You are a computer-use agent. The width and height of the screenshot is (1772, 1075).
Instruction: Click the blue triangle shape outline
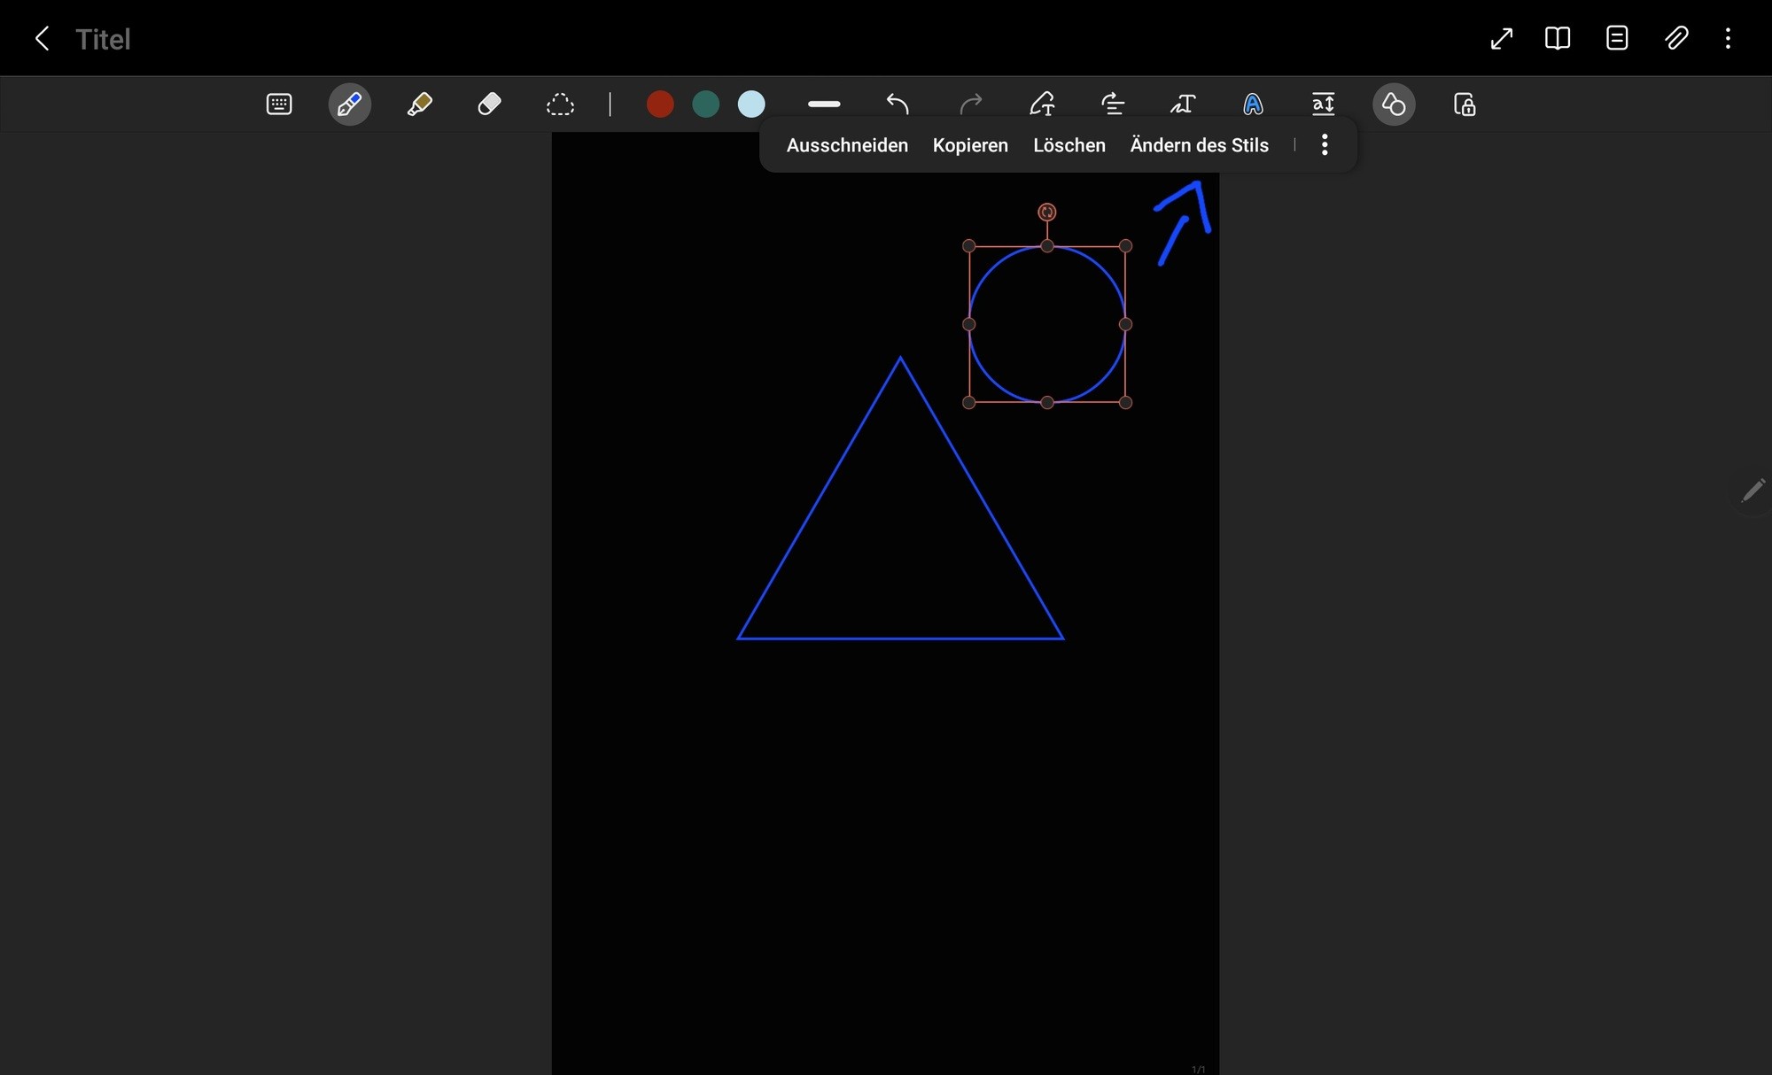[x=900, y=638]
